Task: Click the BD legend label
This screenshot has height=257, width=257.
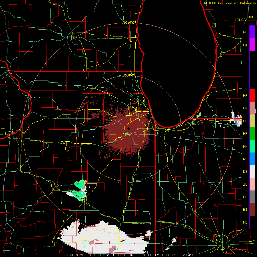Action: (245, 121)
